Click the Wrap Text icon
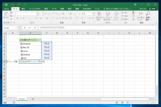161x107 pixels. (x=71, y=14)
